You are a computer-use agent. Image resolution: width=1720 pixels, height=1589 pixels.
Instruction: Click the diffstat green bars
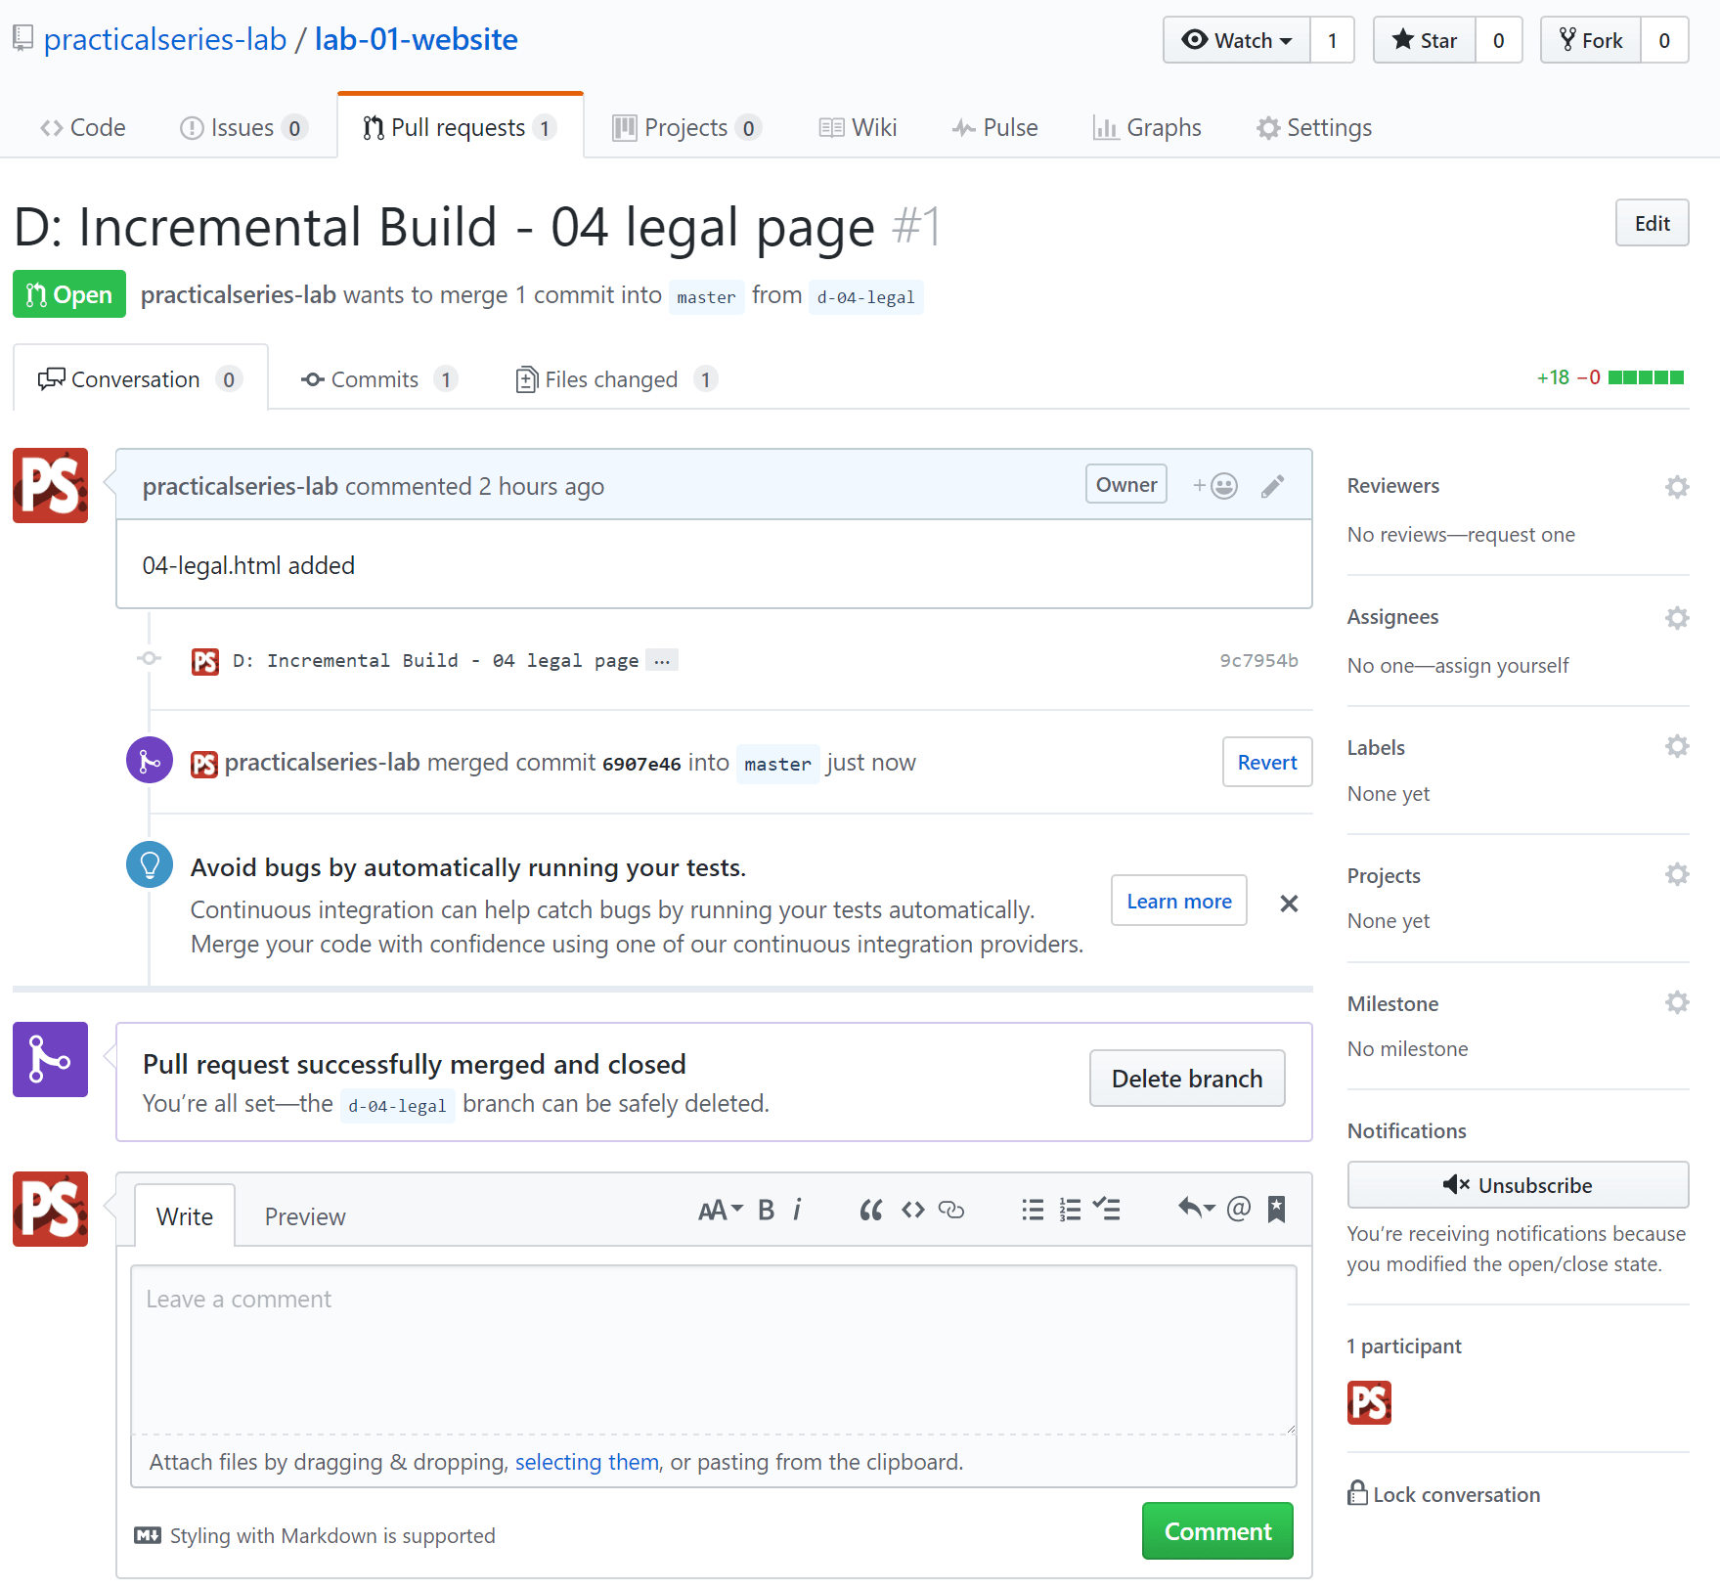coord(1646,377)
